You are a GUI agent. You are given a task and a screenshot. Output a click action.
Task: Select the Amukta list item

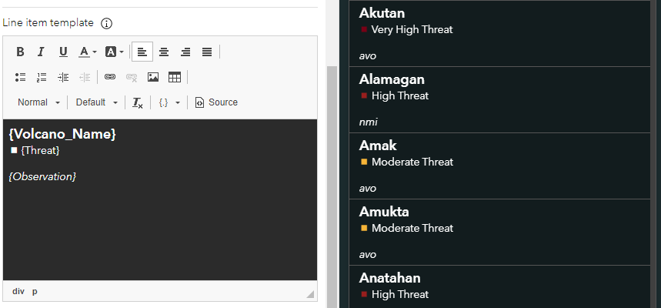click(x=499, y=232)
